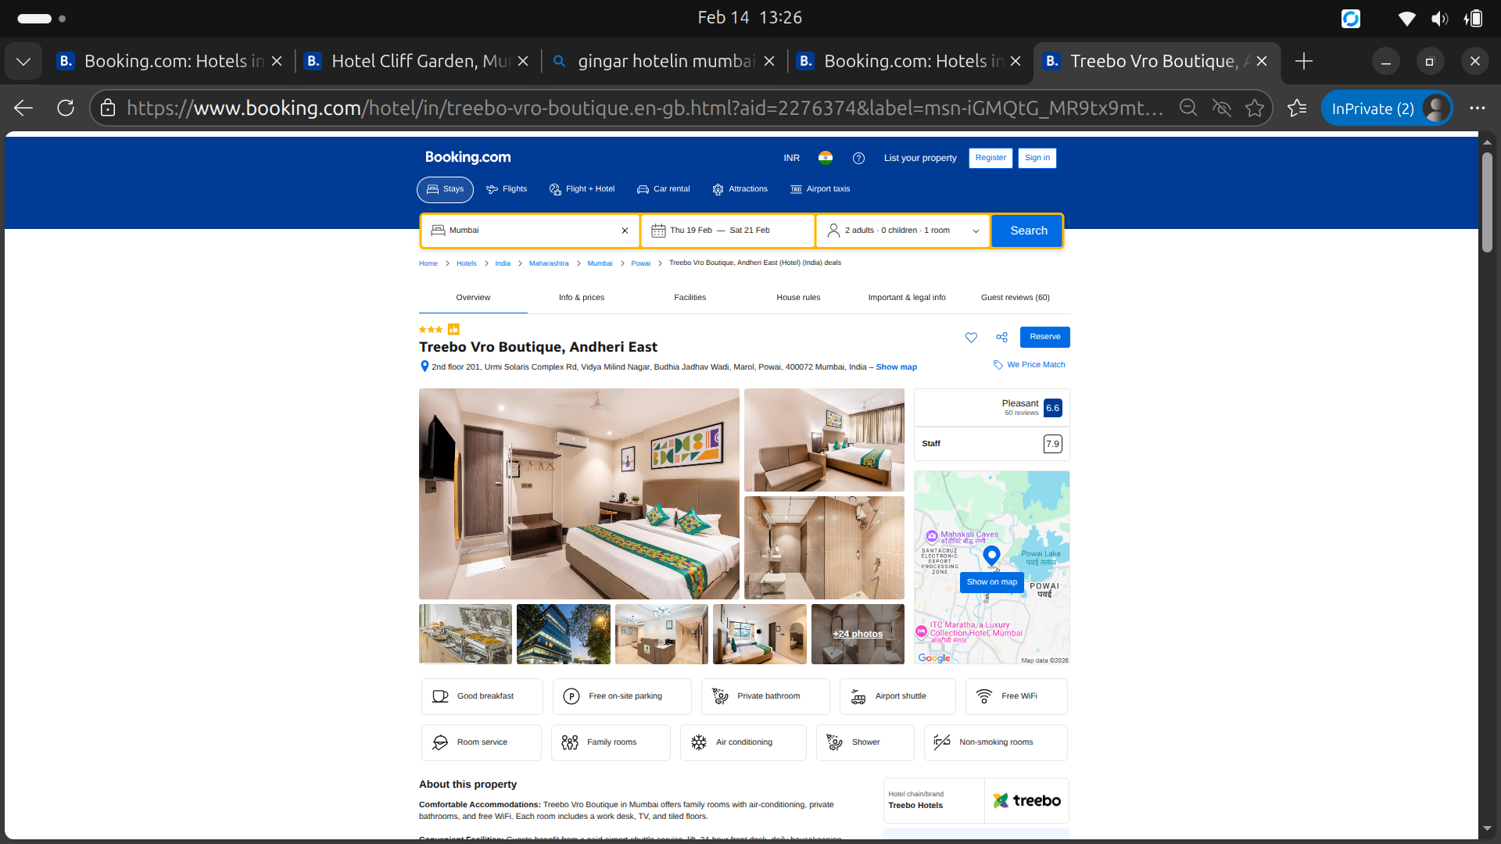Add page to favourites star icon

pos(1255,108)
